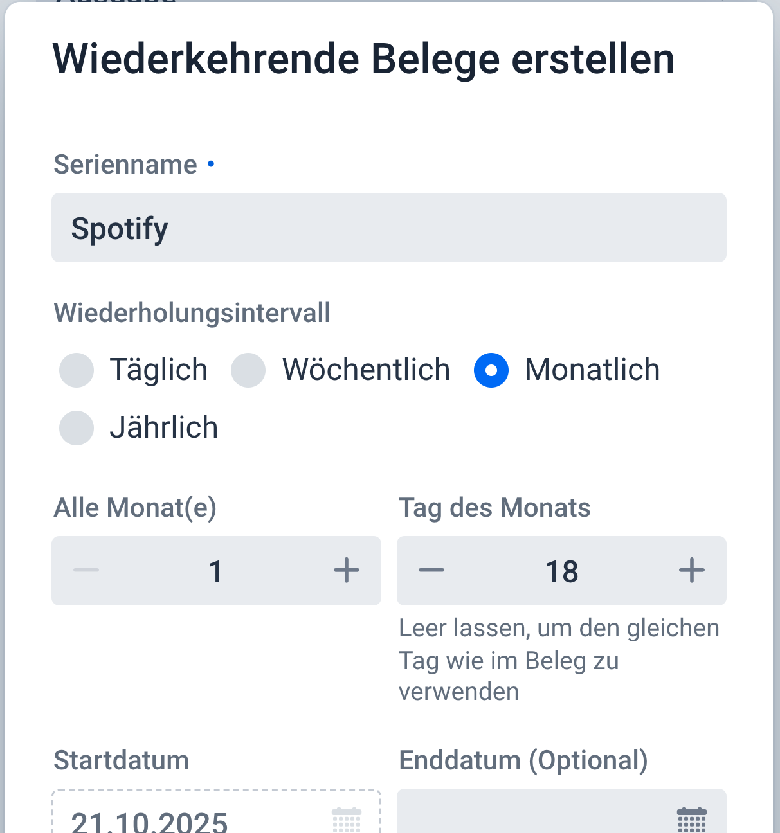
Task: Click the 'Täglich' label text
Action: [159, 370]
